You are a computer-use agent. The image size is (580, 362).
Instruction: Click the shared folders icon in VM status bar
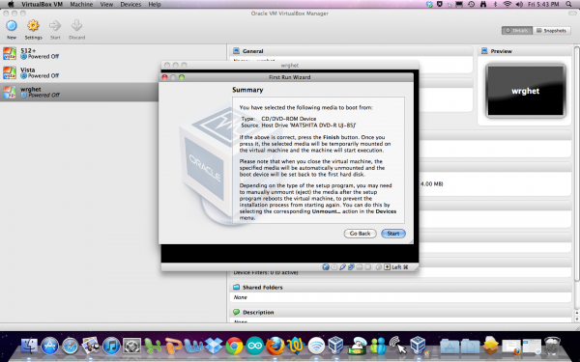coord(360,267)
